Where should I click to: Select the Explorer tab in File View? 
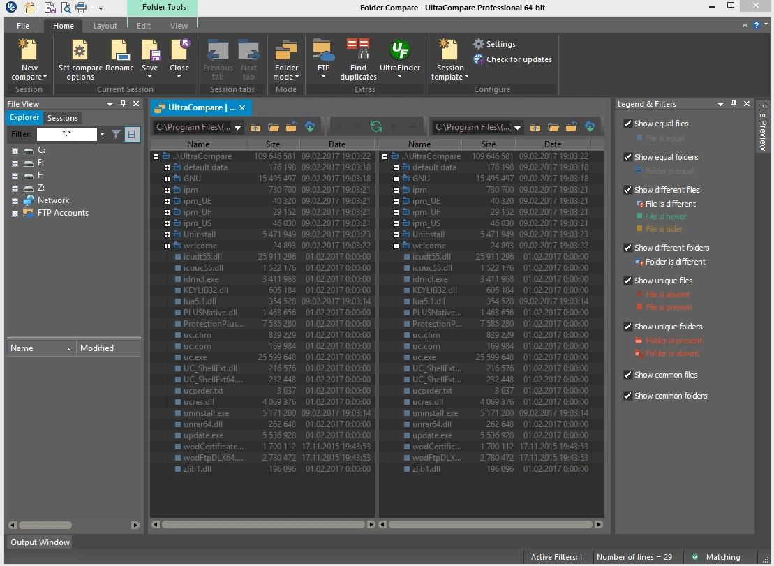click(x=24, y=117)
